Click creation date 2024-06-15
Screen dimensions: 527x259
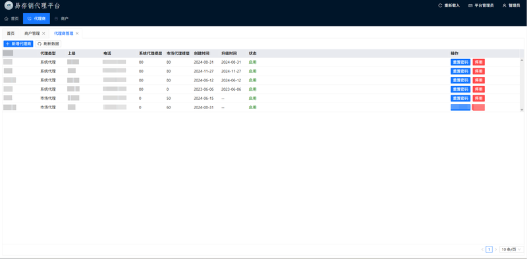point(204,99)
